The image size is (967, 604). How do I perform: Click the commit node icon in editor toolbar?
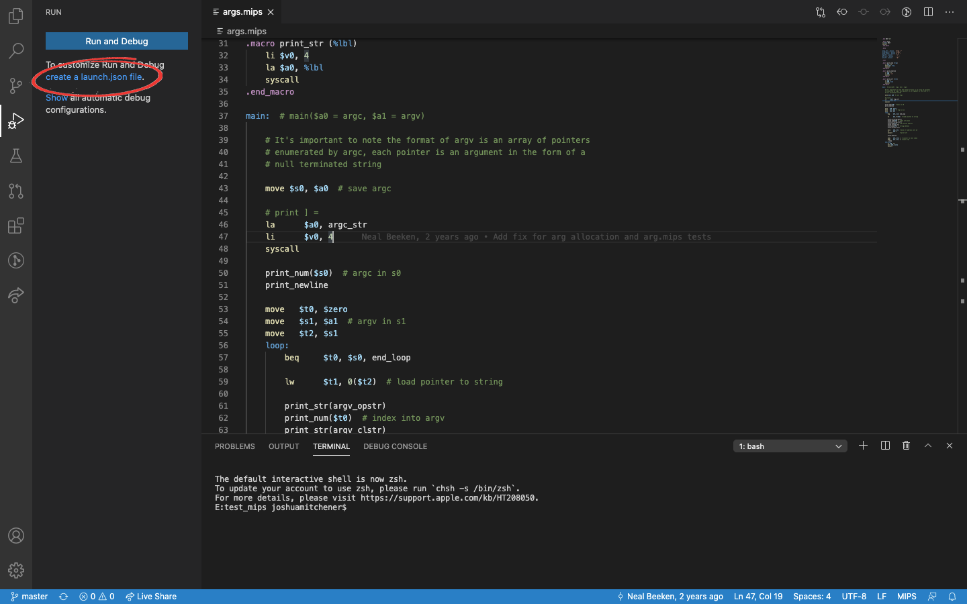864,12
